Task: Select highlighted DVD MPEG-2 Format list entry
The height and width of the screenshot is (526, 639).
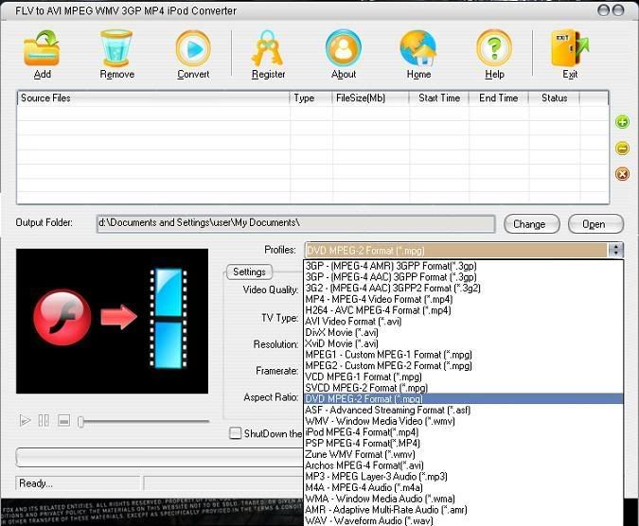Action: (x=463, y=399)
